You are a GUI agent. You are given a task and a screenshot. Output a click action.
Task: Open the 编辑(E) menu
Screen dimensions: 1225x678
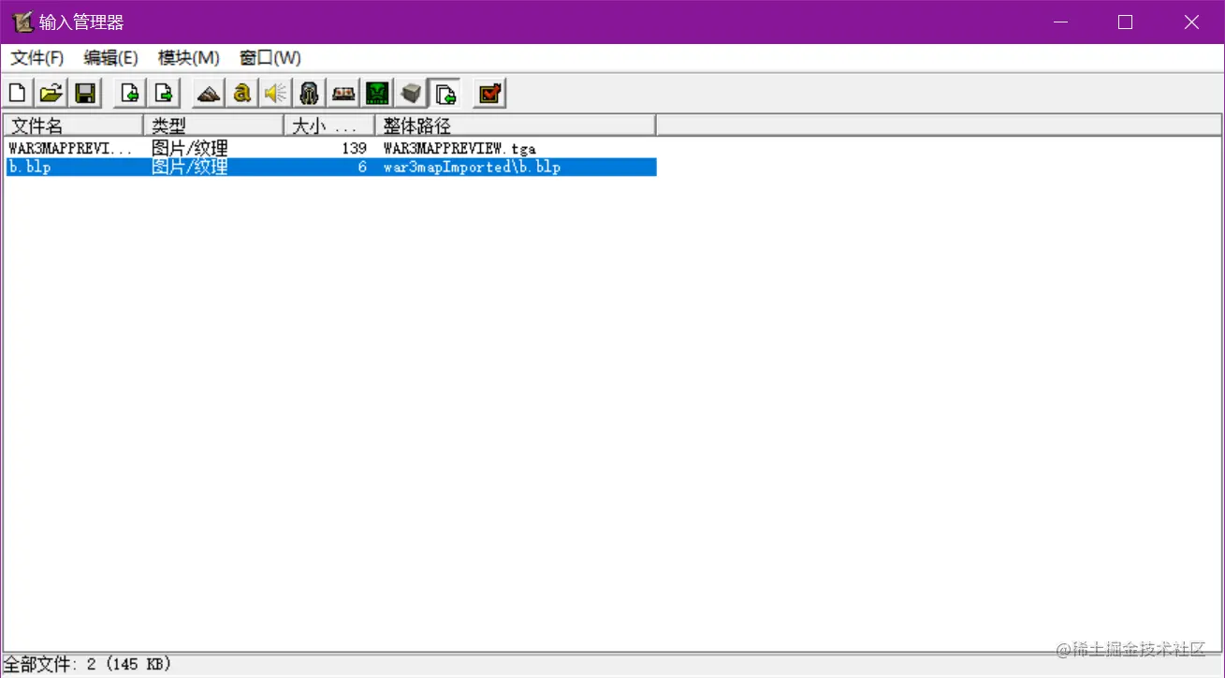111,58
